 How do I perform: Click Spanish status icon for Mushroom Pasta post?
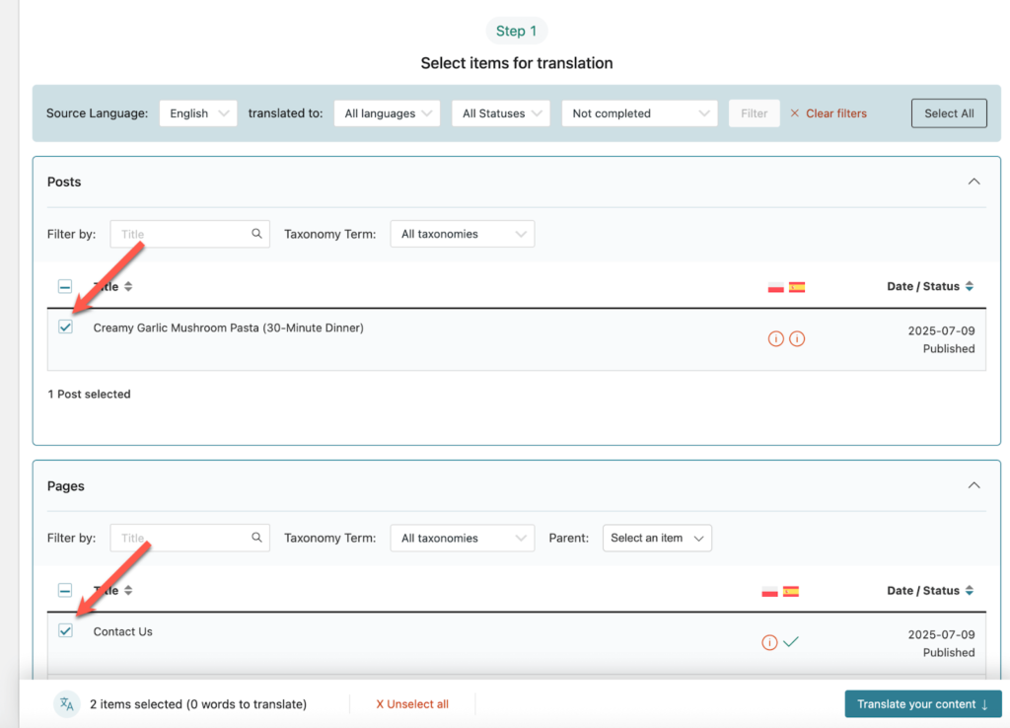tap(797, 338)
